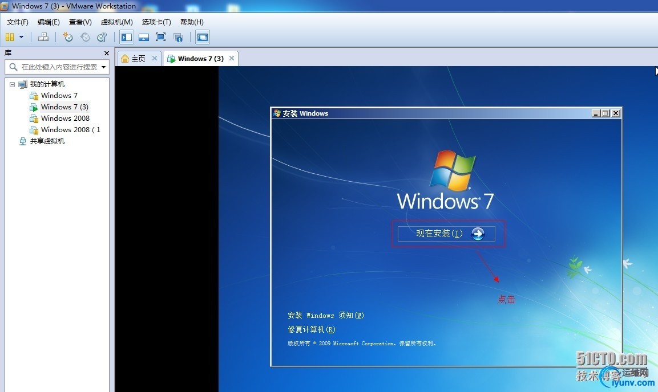Image resolution: width=658 pixels, height=392 pixels.
Task: Open the 安装 Windows 须知(W) link
Action: click(x=326, y=315)
